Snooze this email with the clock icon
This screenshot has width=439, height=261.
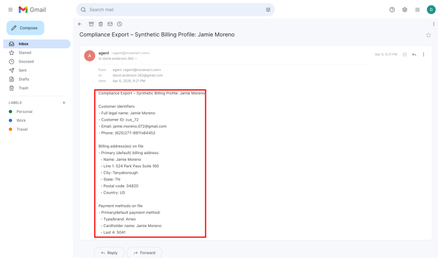[x=120, y=24]
